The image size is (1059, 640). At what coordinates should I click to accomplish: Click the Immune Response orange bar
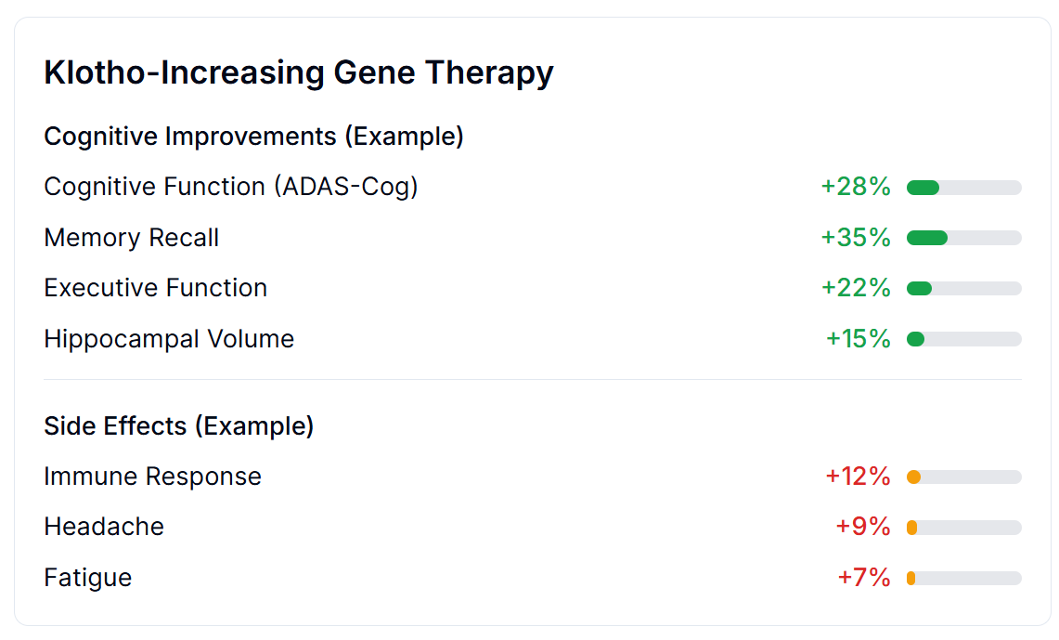point(914,477)
